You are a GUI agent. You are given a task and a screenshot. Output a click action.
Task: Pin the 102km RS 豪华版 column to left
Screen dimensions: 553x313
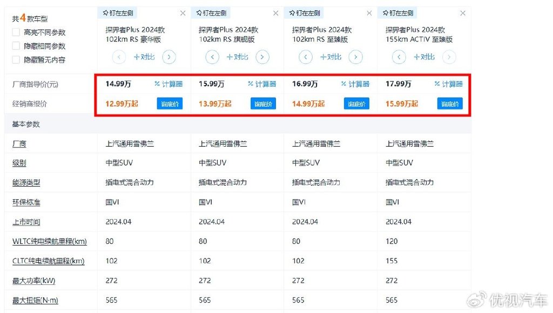click(118, 13)
